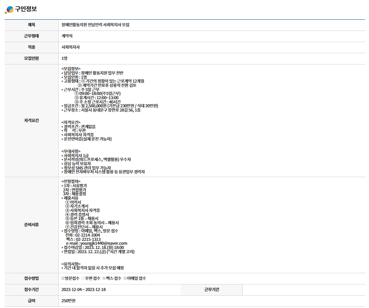
Task: Click the 근무장소 address line in 모집정보
Action: click(x=101, y=110)
